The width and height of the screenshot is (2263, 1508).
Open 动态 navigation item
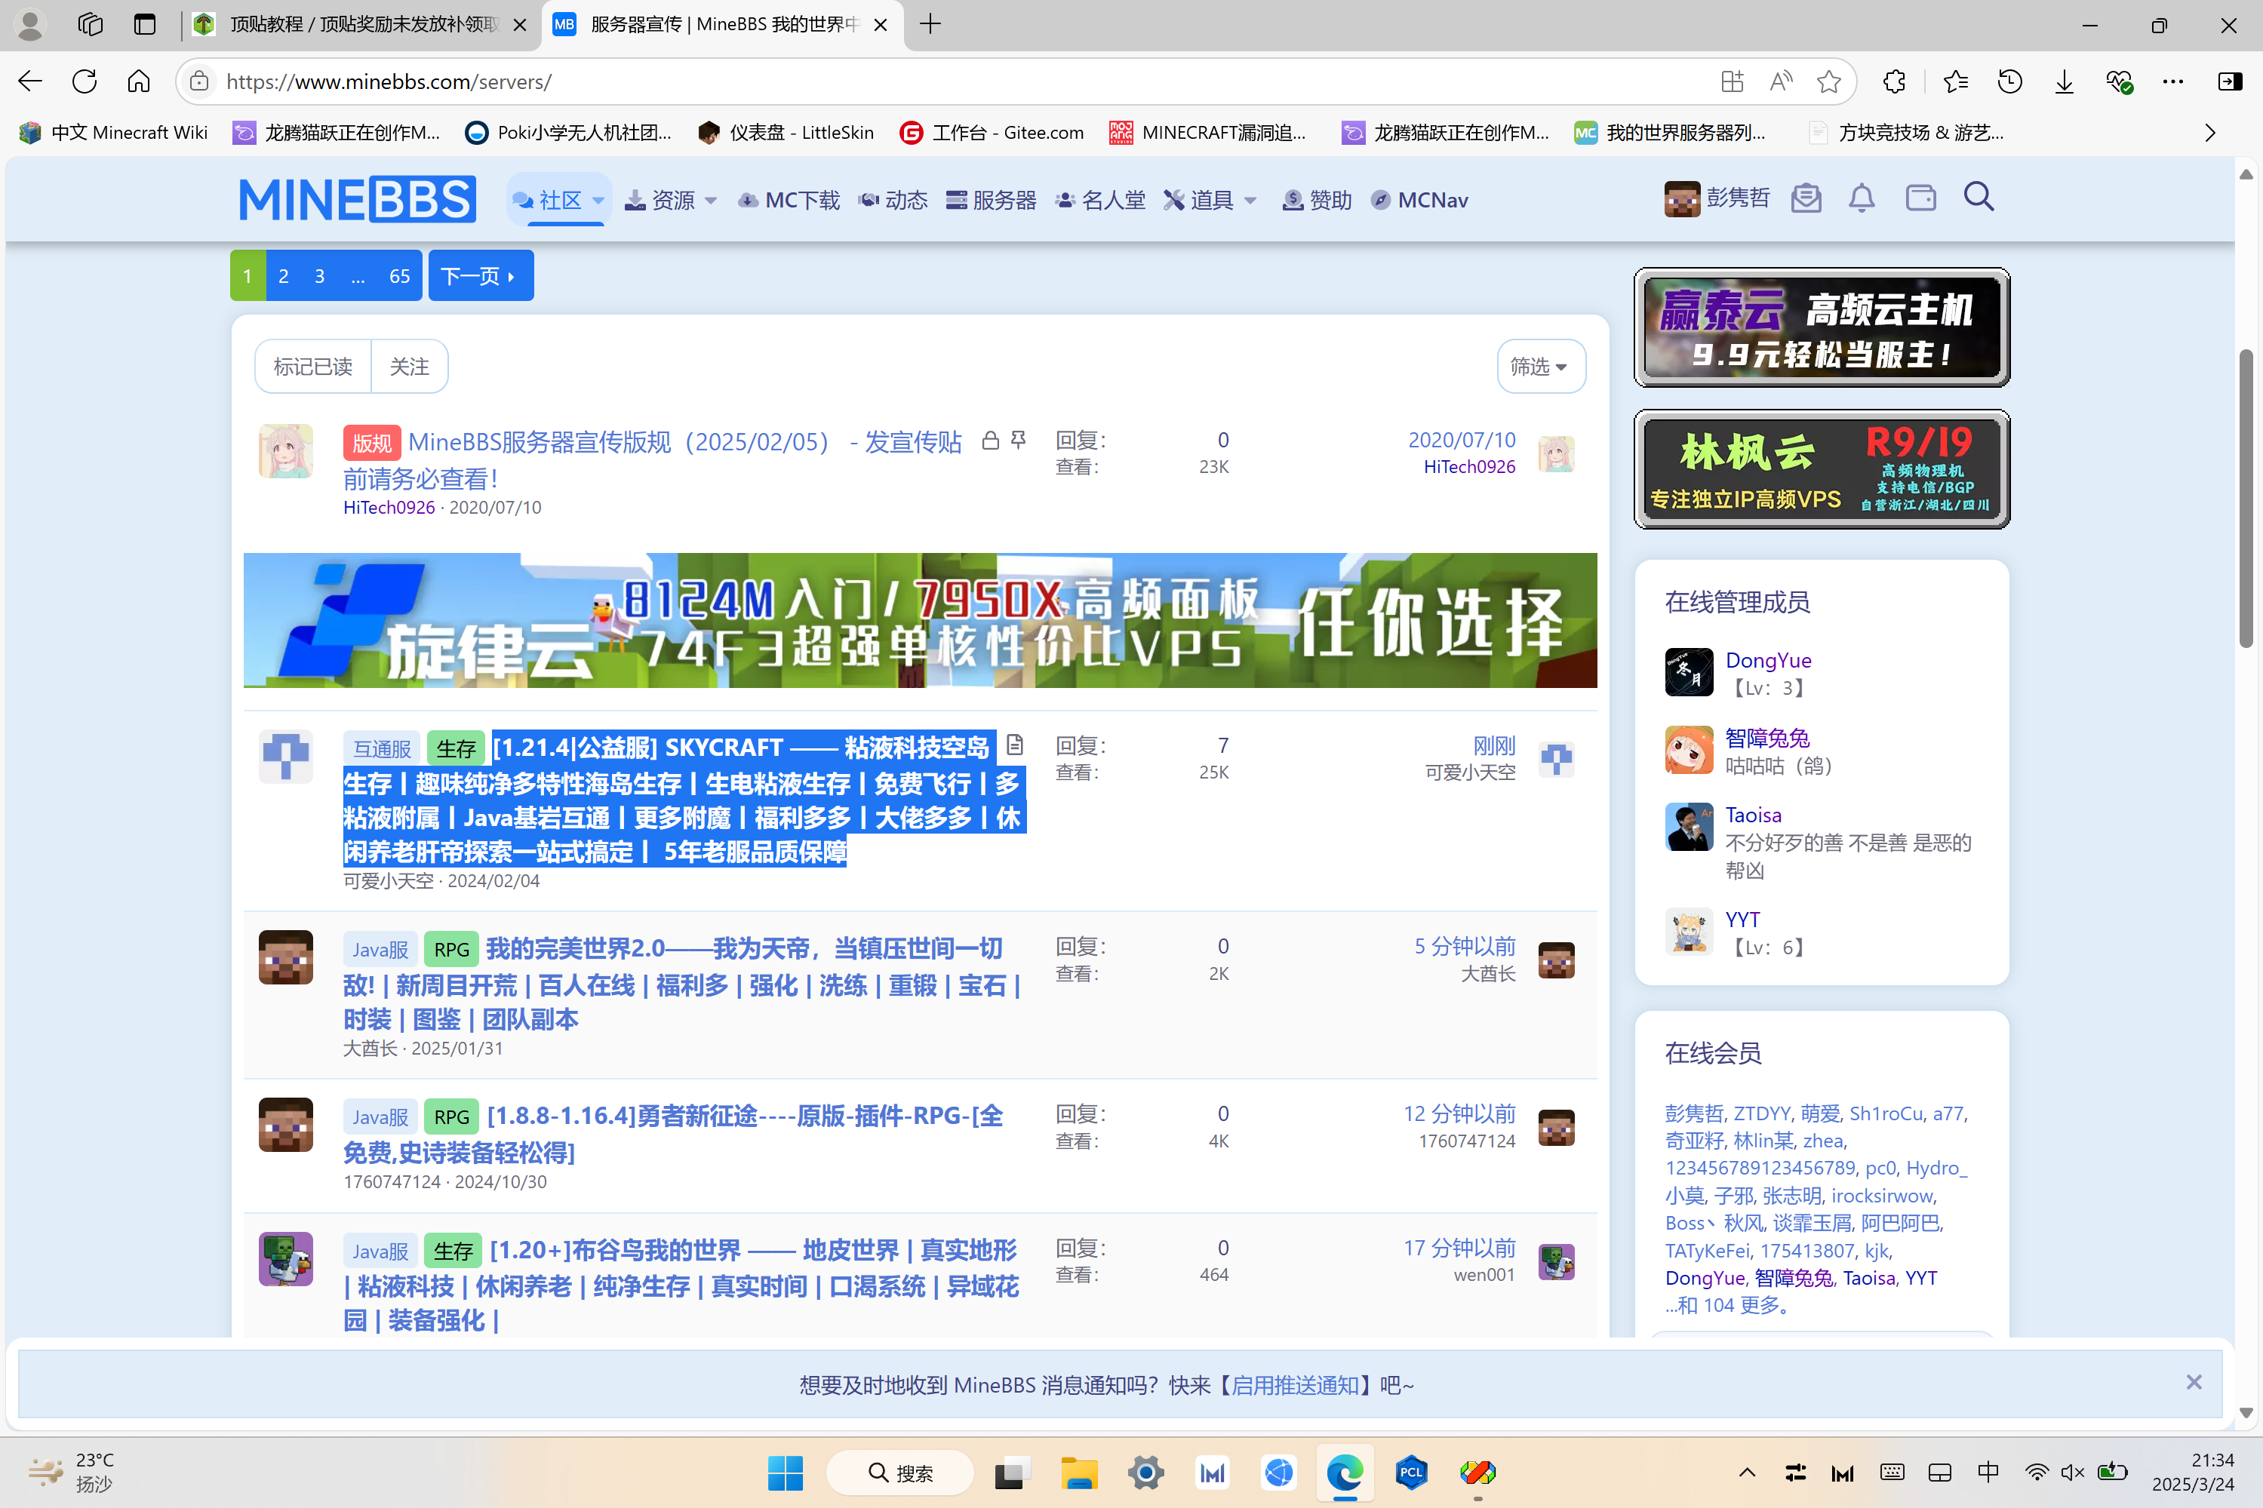pyautogui.click(x=893, y=200)
